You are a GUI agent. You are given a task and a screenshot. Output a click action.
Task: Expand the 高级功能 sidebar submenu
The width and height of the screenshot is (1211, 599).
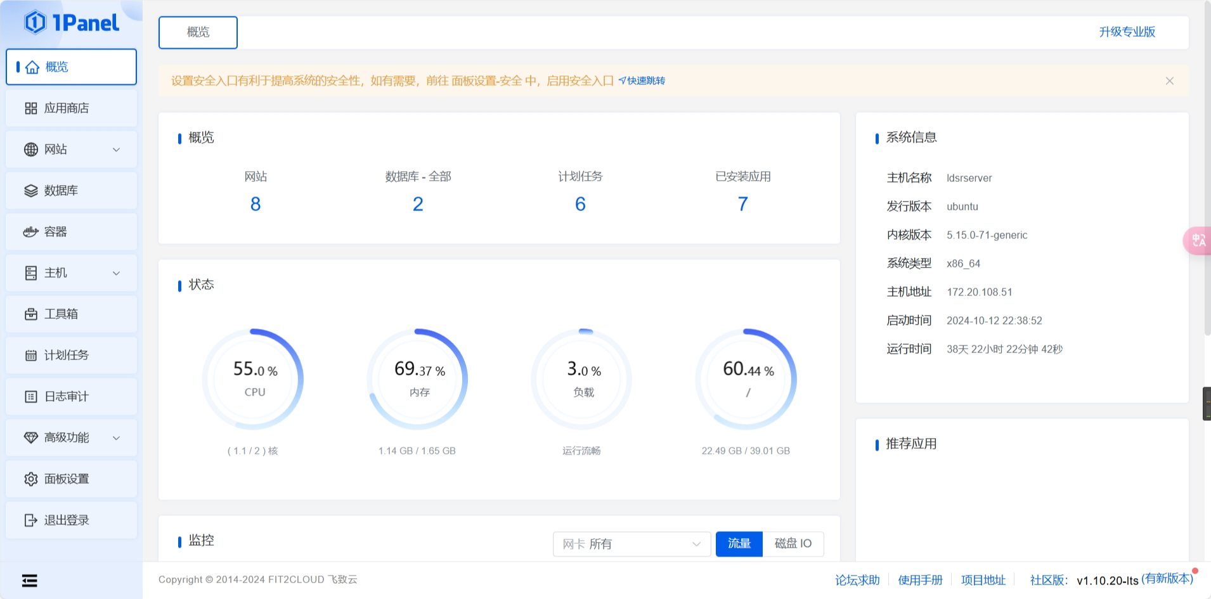[x=116, y=438]
